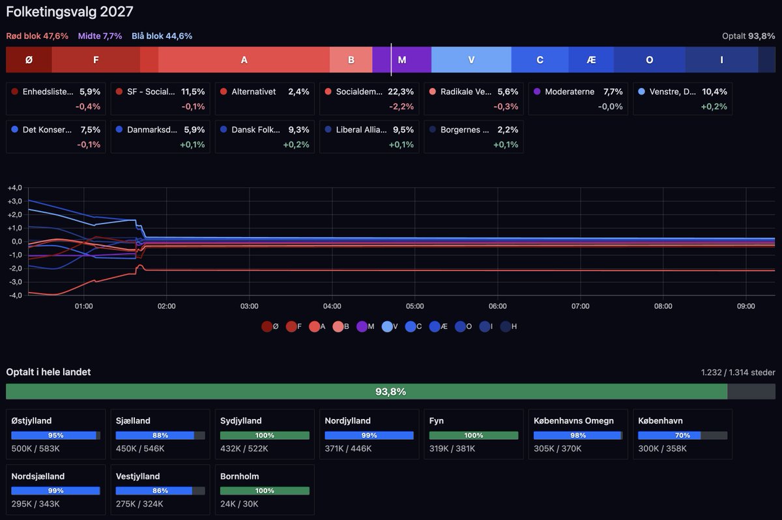Toggle the I series in legend
Screen dimensions: 782x520
pos(487,326)
